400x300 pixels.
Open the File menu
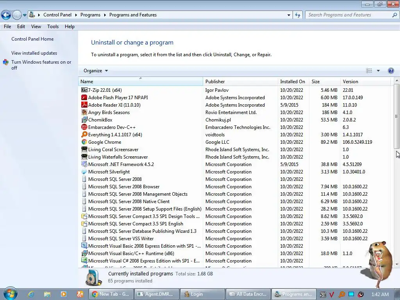pyautogui.click(x=7, y=27)
